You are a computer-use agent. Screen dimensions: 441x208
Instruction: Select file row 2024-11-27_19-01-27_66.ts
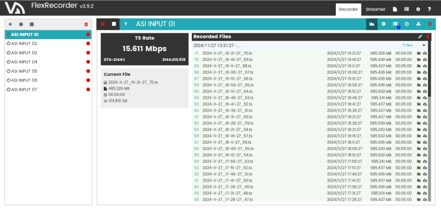coord(310,79)
